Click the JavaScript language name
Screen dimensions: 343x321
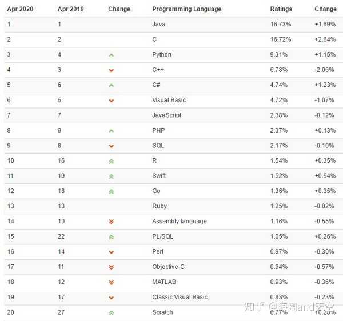pos(166,115)
